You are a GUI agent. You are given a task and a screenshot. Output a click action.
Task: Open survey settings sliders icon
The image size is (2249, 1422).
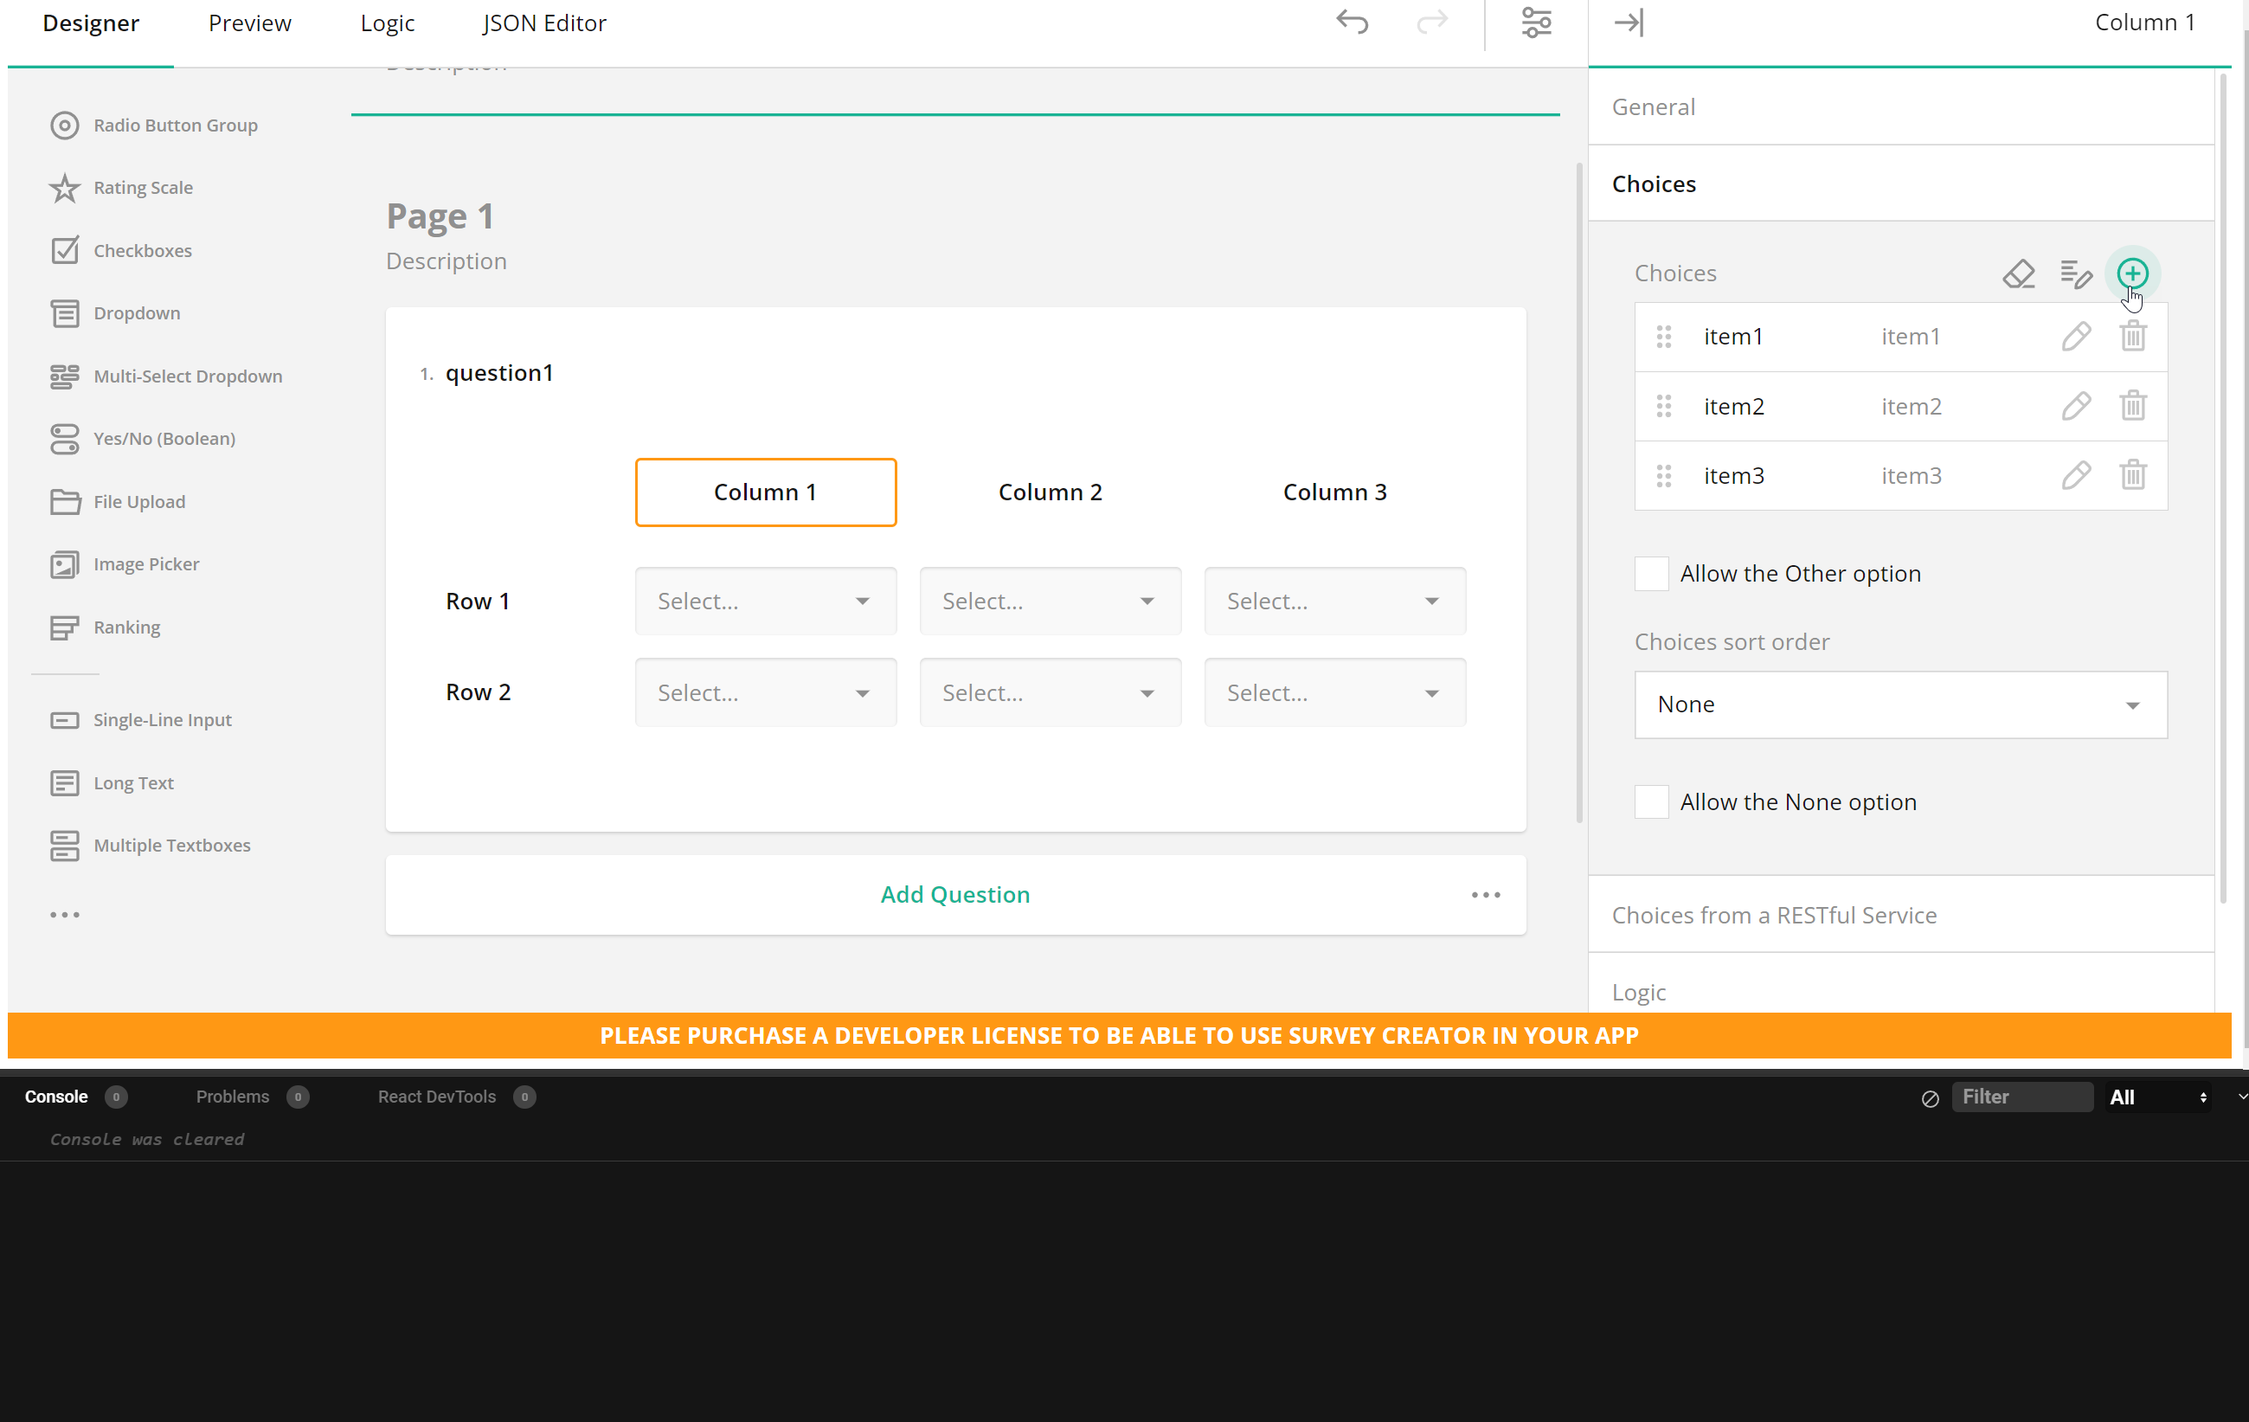coord(1535,23)
